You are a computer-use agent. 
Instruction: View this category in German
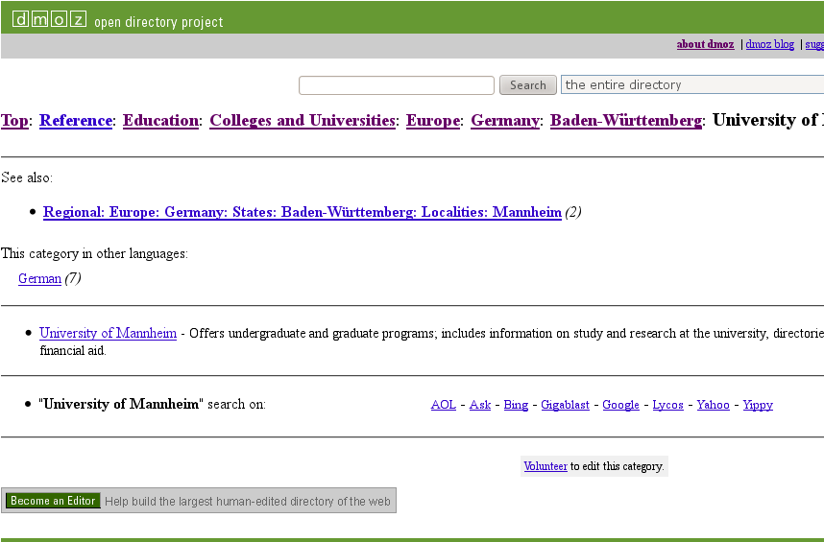click(x=39, y=279)
